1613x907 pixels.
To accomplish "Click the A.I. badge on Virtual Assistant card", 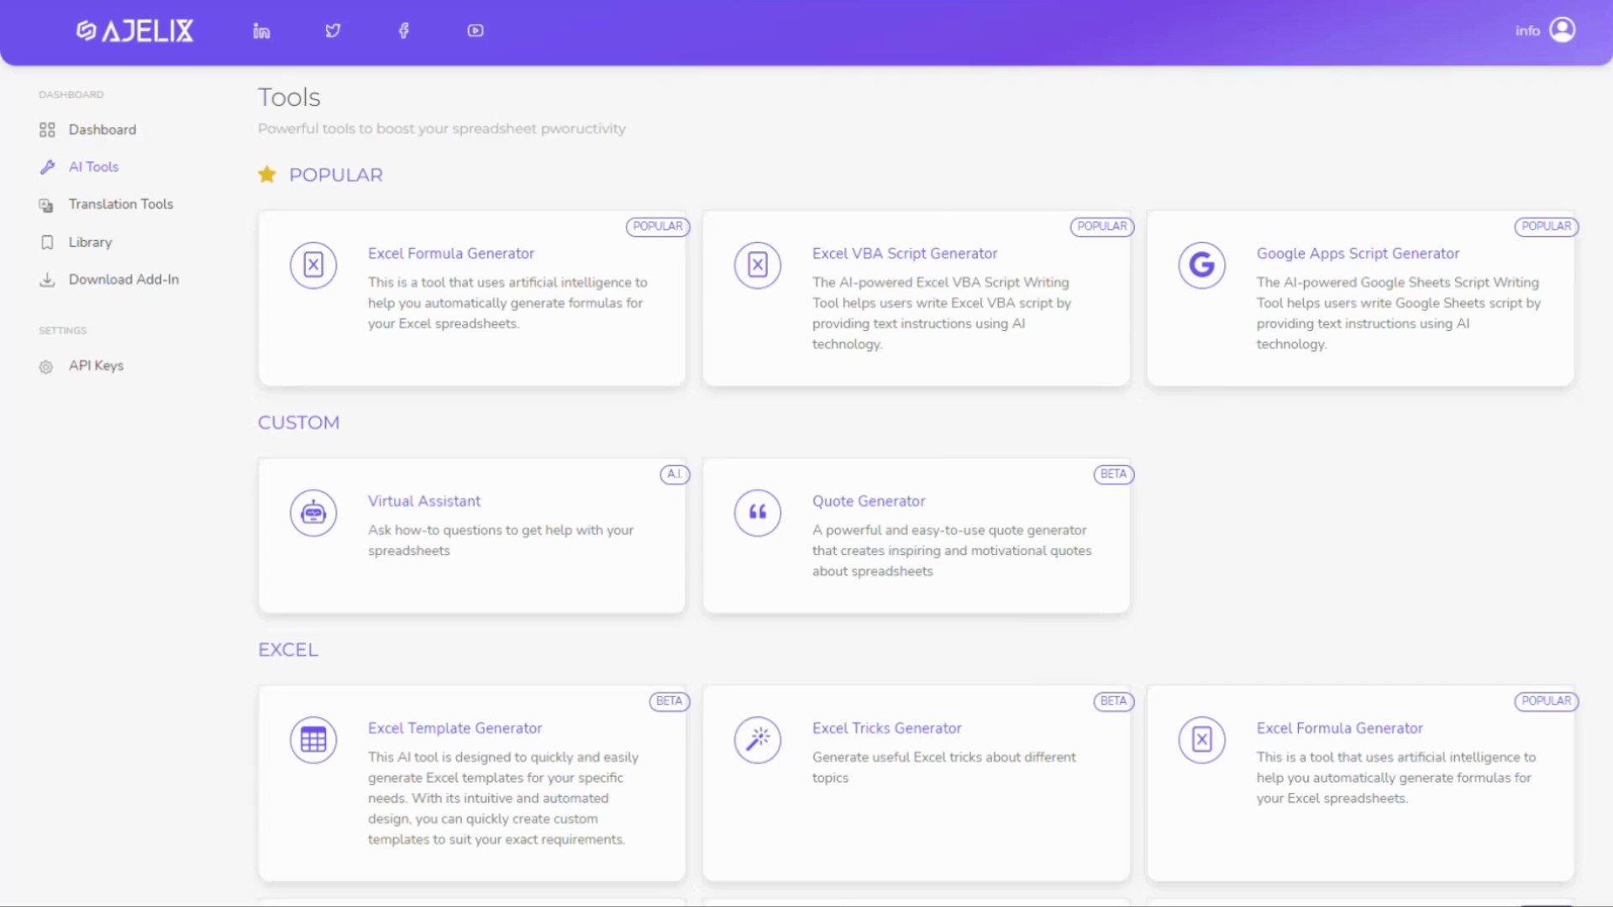I will pyautogui.click(x=675, y=474).
